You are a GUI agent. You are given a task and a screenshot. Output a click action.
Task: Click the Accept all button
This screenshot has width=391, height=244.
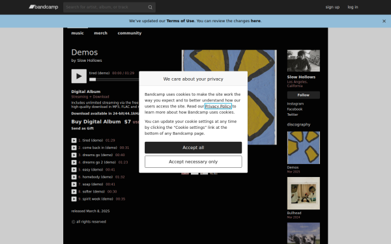click(194, 148)
